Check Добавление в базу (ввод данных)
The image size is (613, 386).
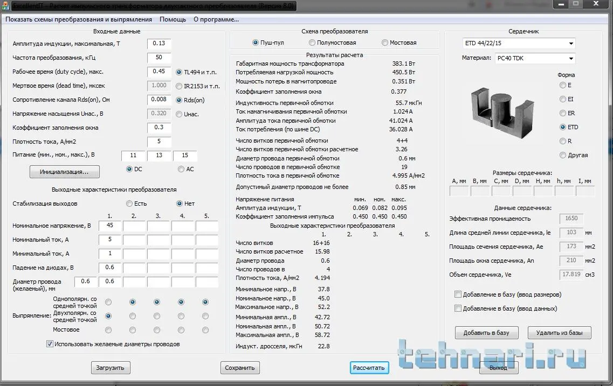pos(506,308)
